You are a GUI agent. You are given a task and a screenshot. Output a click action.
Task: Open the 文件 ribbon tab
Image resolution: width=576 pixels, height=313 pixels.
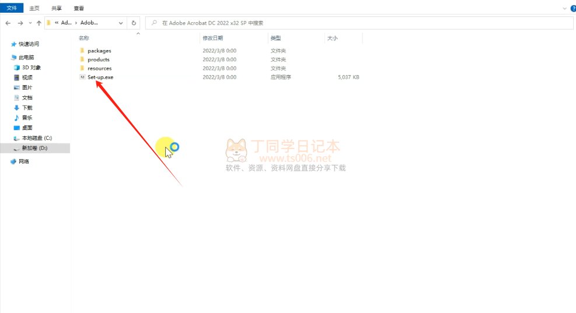point(12,8)
